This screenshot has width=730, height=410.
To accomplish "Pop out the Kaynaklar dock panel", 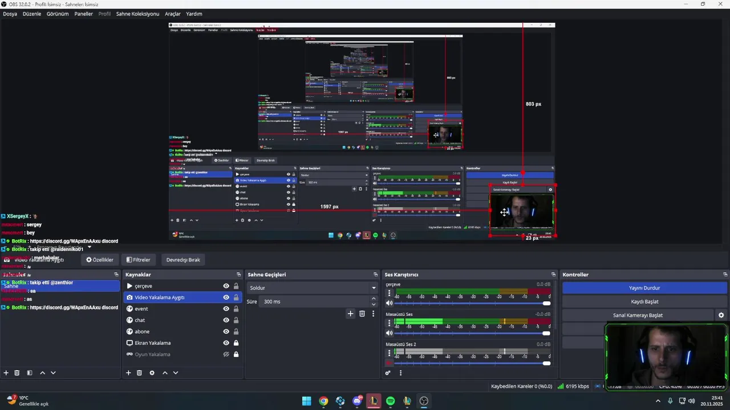I will point(239,274).
